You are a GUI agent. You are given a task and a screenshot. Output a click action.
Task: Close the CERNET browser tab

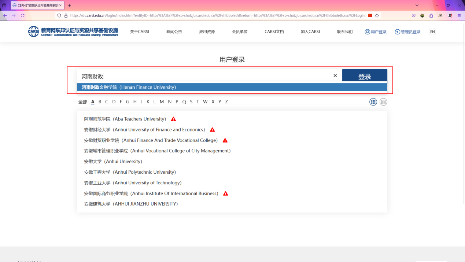click(x=60, y=5)
